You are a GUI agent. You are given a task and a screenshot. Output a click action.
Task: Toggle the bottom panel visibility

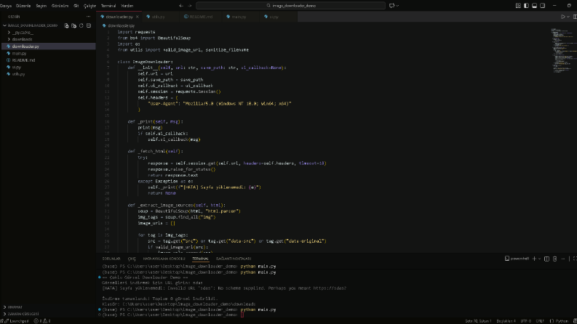point(534,6)
